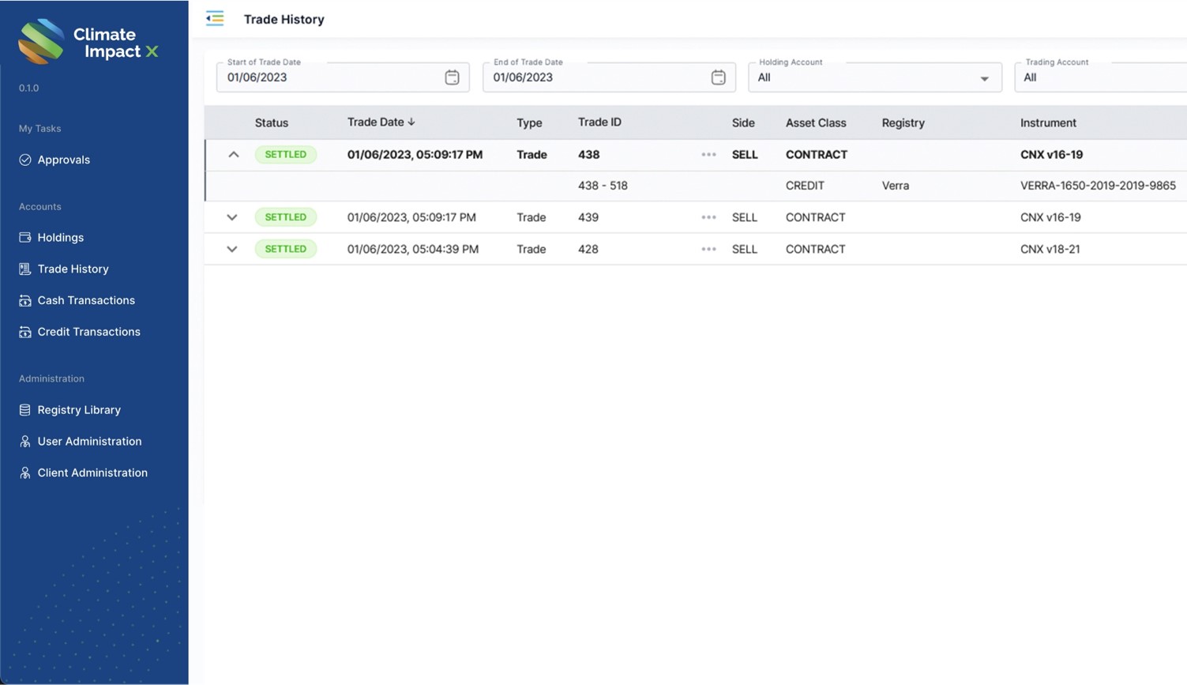The width and height of the screenshot is (1187, 685).
Task: Open more options for trade 438
Action: (x=708, y=155)
